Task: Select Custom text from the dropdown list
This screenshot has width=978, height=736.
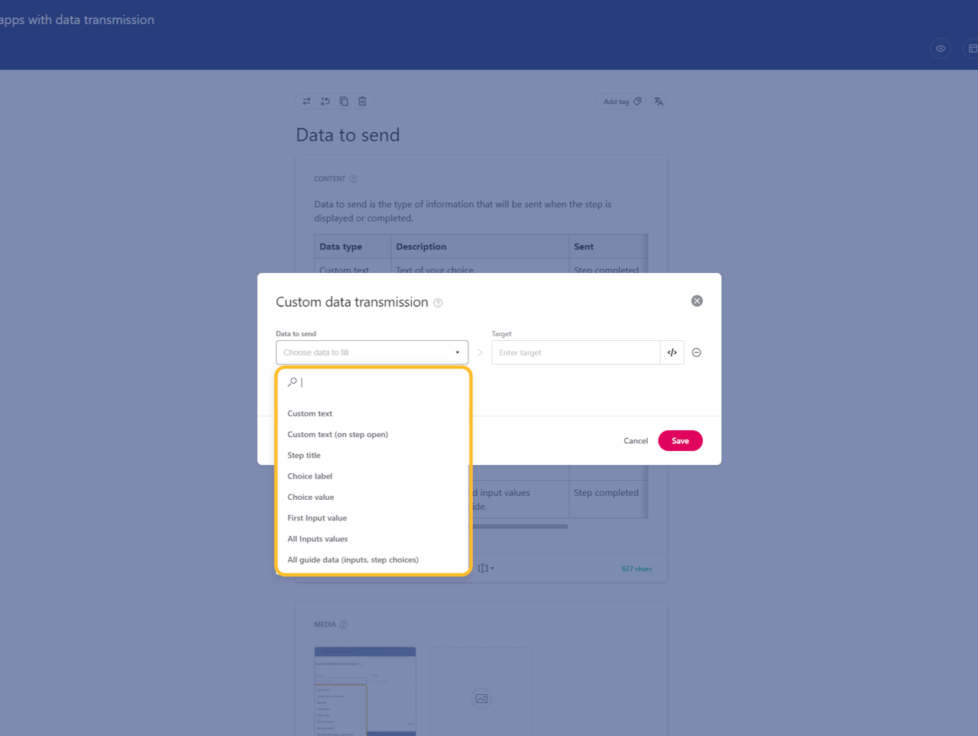Action: (x=309, y=413)
